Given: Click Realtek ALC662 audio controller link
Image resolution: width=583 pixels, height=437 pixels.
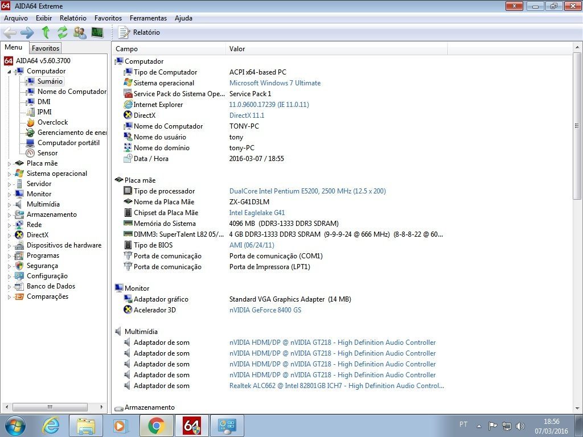Looking at the screenshot, I should coord(336,386).
